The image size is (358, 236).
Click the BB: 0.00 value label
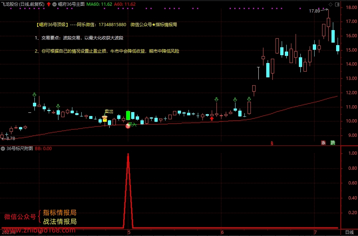[43, 149]
